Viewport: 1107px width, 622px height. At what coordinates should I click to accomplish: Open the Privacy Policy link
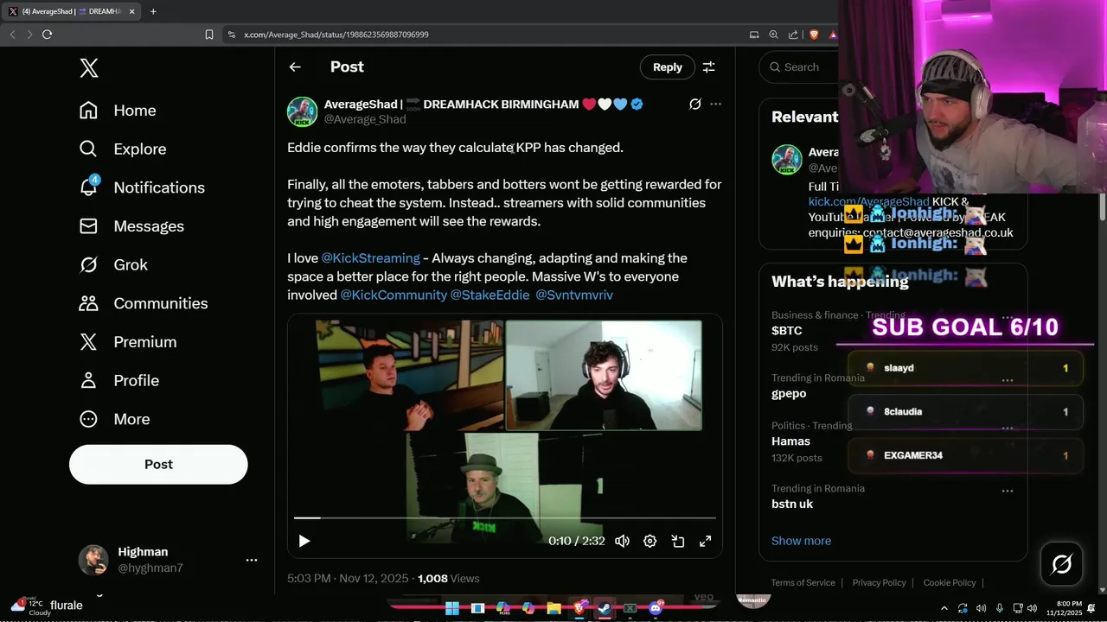[x=879, y=583]
